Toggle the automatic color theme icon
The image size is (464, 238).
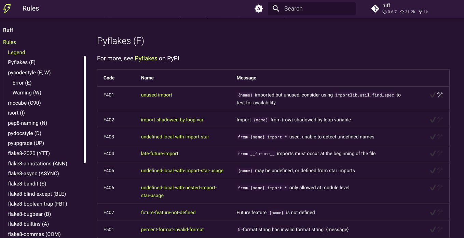point(259,9)
